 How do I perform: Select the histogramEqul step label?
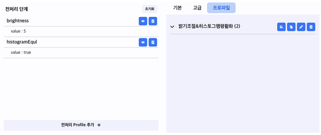pos(22,42)
